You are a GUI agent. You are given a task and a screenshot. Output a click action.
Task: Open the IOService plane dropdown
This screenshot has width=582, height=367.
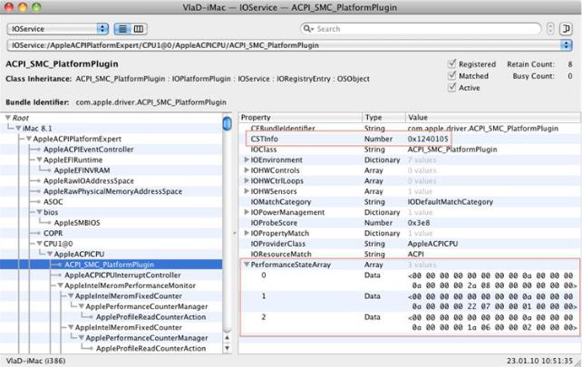point(58,29)
